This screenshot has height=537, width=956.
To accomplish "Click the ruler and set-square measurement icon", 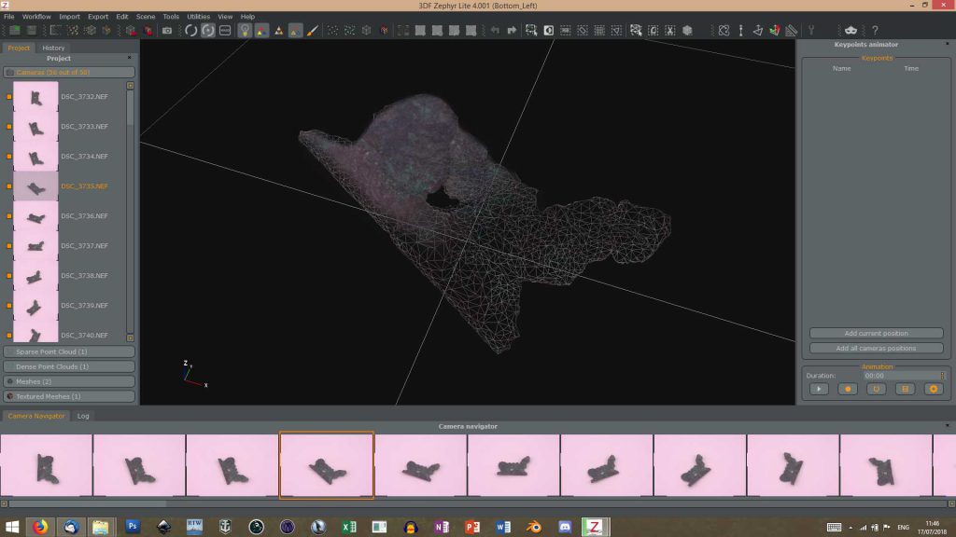I will (x=792, y=31).
